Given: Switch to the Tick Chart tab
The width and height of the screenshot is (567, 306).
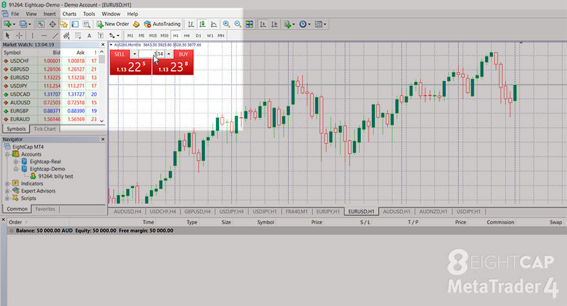Looking at the screenshot, I should pyautogui.click(x=45, y=129).
